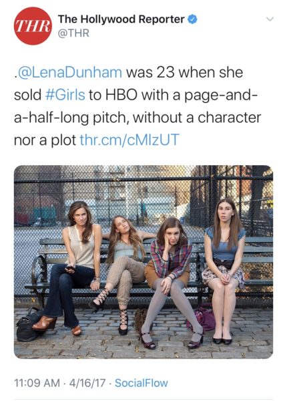
Task: Click the purple bag beside bench
Action: (x=203, y=318)
